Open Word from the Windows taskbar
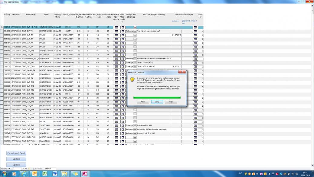The width and height of the screenshot is (314, 177). [55, 174]
